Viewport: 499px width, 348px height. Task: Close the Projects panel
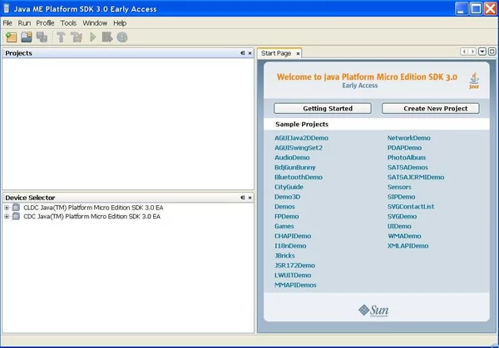coord(249,53)
